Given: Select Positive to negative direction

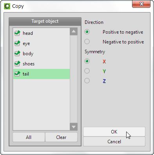Looking at the screenshot, I should [x=87, y=32].
